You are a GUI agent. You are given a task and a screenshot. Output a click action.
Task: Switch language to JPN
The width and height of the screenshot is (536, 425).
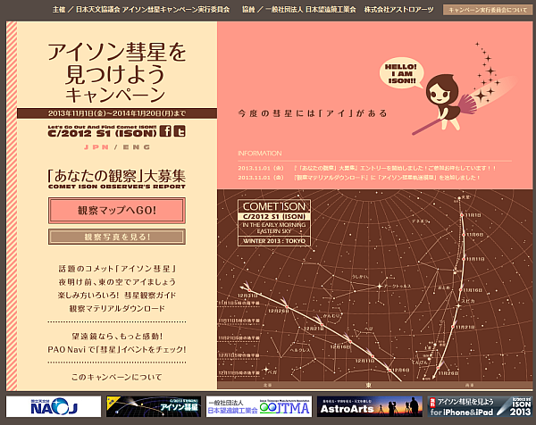click(x=94, y=146)
